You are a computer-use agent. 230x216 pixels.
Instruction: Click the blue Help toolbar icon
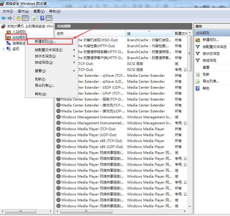pos(42,18)
